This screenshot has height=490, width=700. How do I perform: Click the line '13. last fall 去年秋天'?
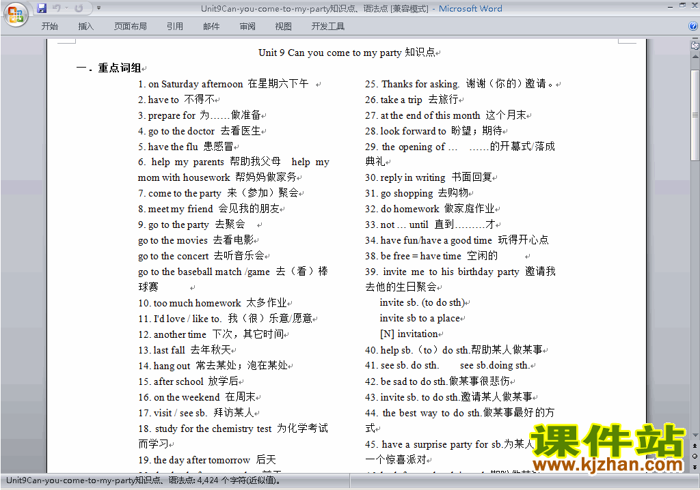pyautogui.click(x=185, y=349)
